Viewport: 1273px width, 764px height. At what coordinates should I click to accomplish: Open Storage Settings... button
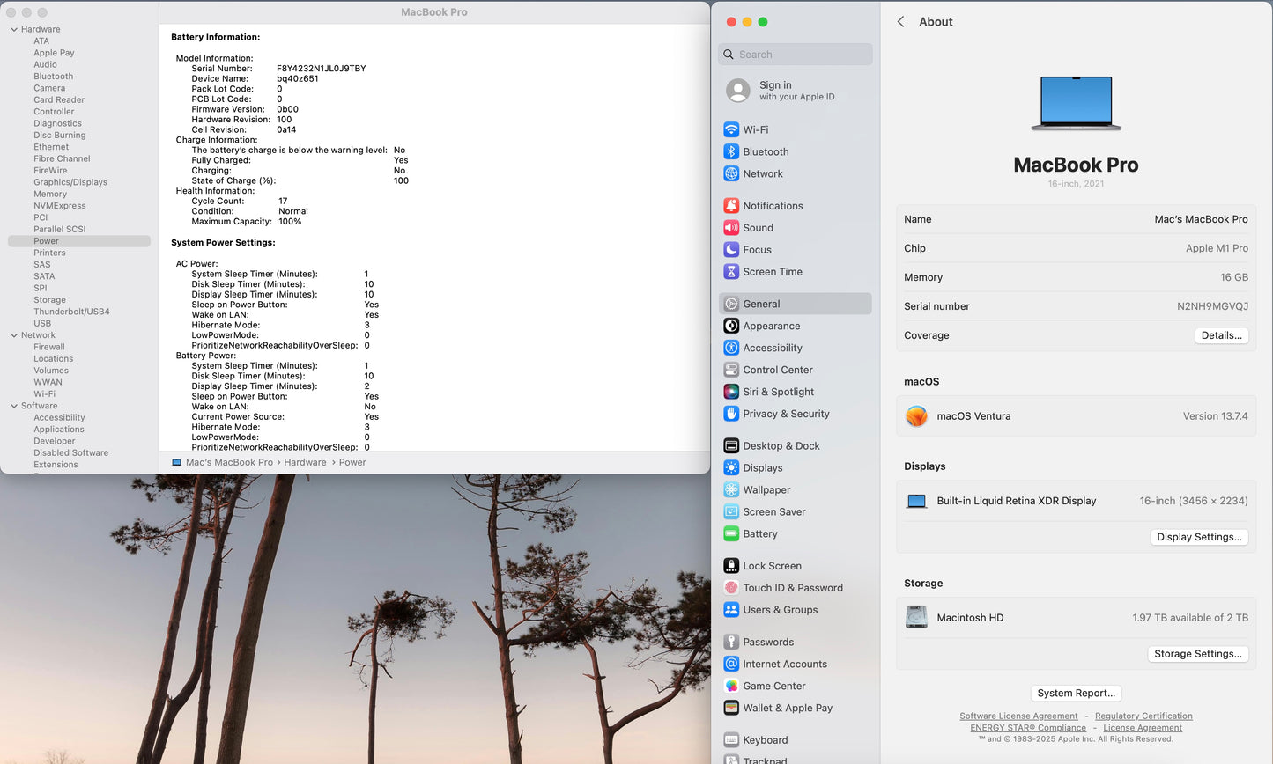(1197, 654)
